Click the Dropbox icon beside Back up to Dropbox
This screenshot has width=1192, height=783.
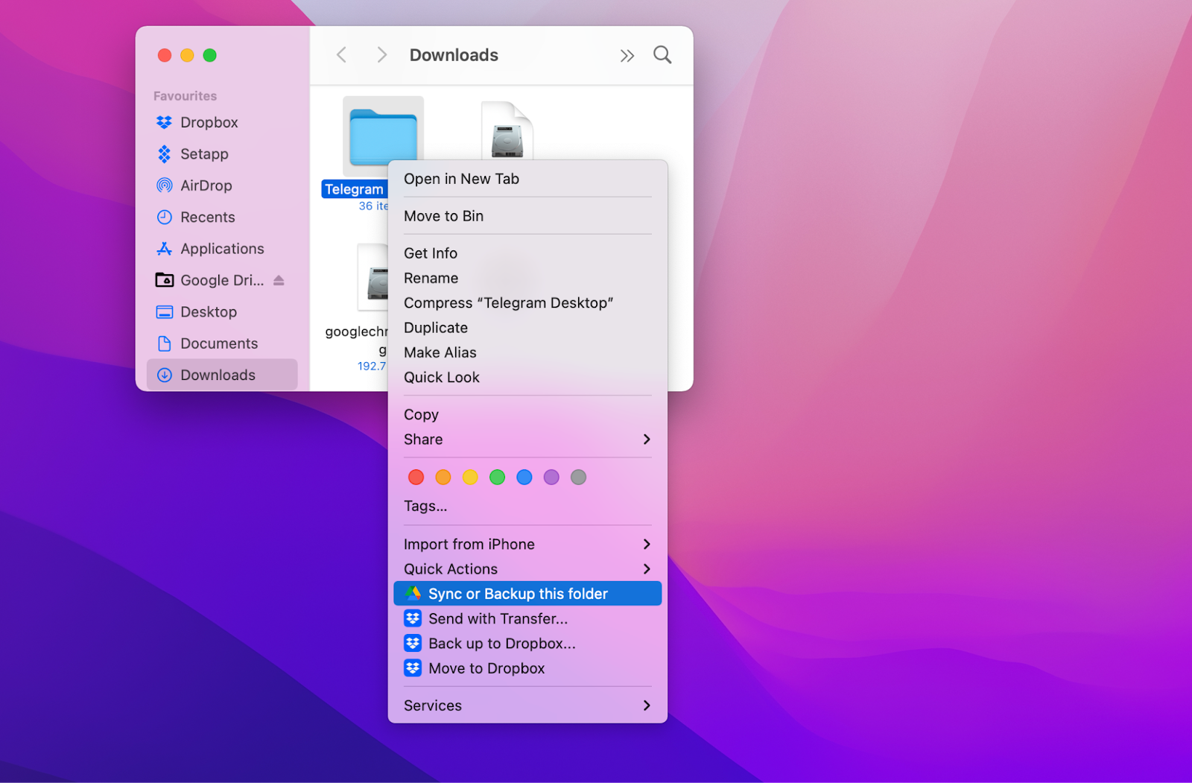(x=413, y=643)
